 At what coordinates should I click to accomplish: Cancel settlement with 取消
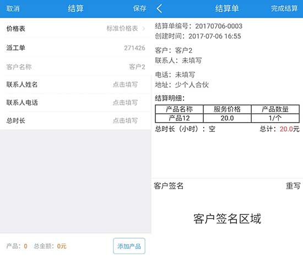[13, 9]
